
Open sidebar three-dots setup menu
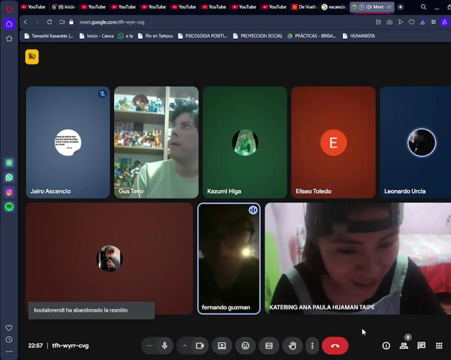[9, 351]
